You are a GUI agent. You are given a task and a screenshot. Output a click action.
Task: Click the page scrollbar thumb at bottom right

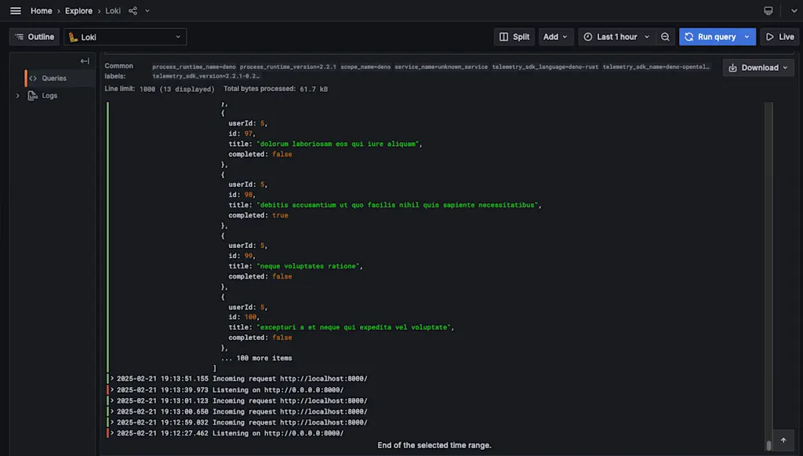tap(768, 446)
